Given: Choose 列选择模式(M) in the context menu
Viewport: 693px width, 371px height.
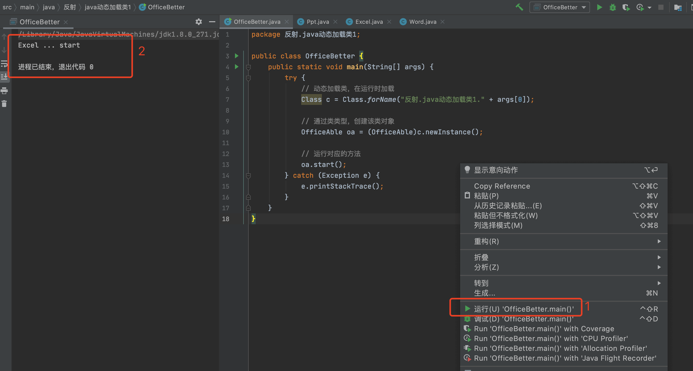Looking at the screenshot, I should [564, 225].
